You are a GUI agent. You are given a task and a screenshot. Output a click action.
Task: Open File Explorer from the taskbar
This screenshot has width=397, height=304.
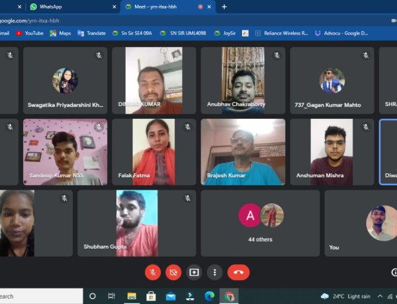132,296
